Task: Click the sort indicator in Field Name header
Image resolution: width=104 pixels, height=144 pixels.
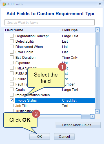Action: coord(59,30)
